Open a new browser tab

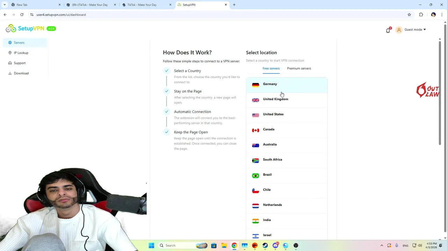(234, 5)
